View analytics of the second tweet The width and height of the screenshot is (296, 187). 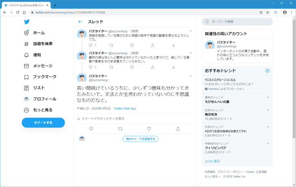pos(173,67)
